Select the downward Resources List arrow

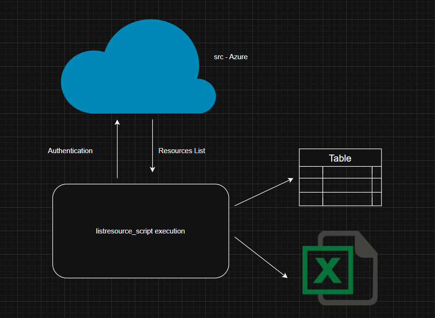152,146
